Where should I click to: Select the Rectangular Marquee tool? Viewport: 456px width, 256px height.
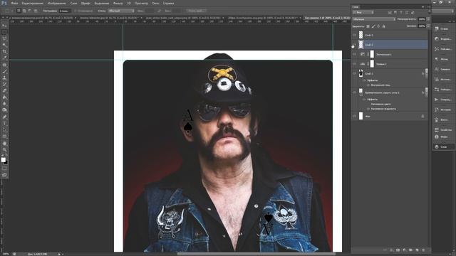point(4,32)
